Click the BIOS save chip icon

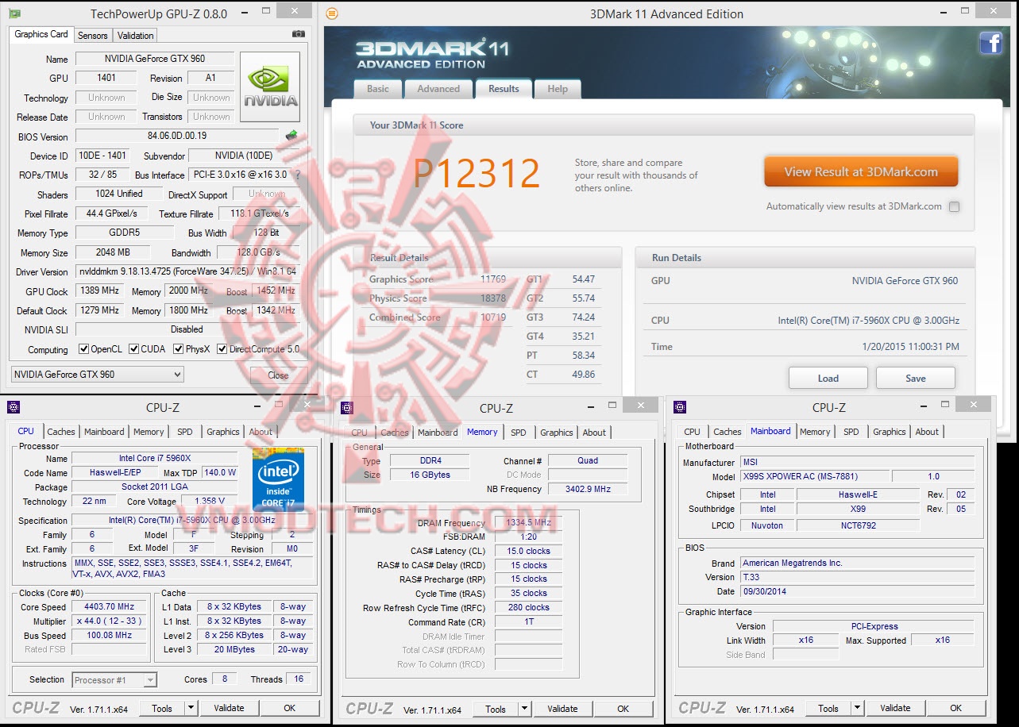291,136
